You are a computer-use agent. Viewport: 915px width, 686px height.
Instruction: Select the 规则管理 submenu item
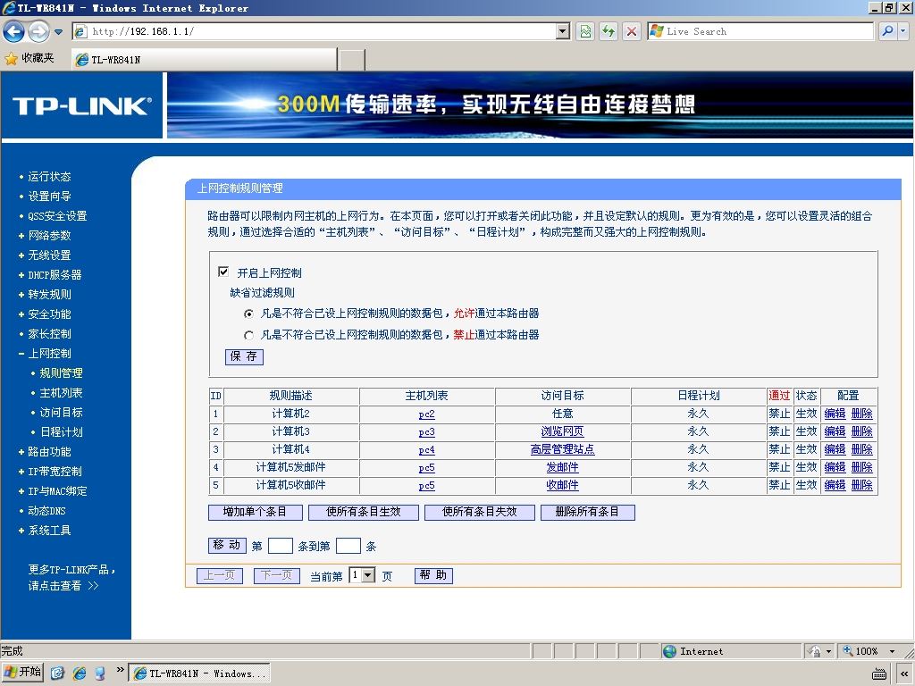point(61,373)
